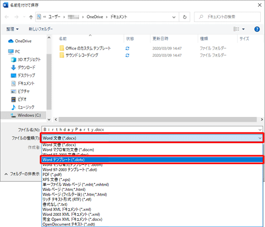
Task: Open ミュージック in the sidebar
Action: [23, 107]
